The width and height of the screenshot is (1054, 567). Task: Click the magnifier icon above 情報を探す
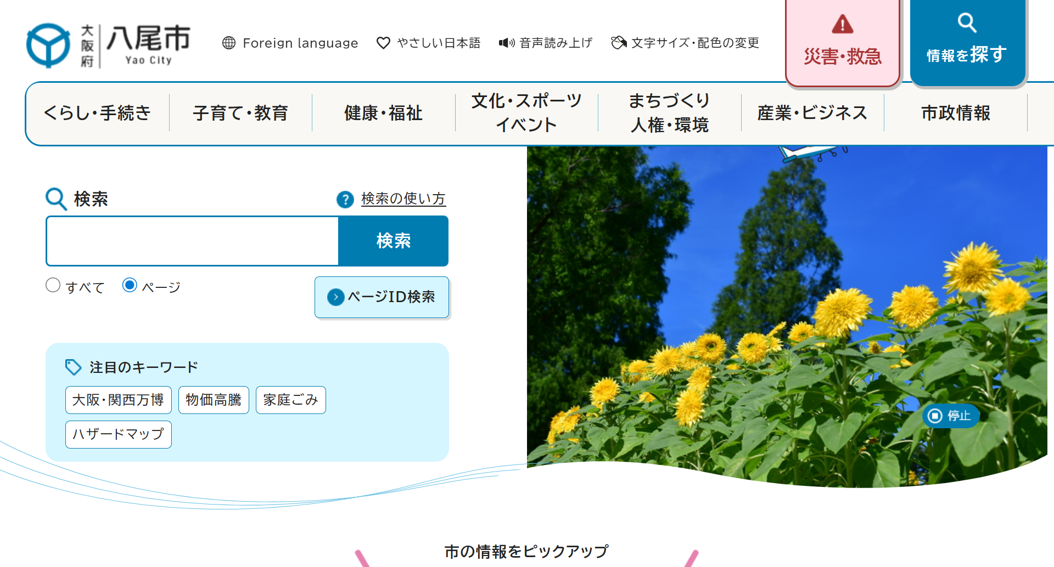967,23
